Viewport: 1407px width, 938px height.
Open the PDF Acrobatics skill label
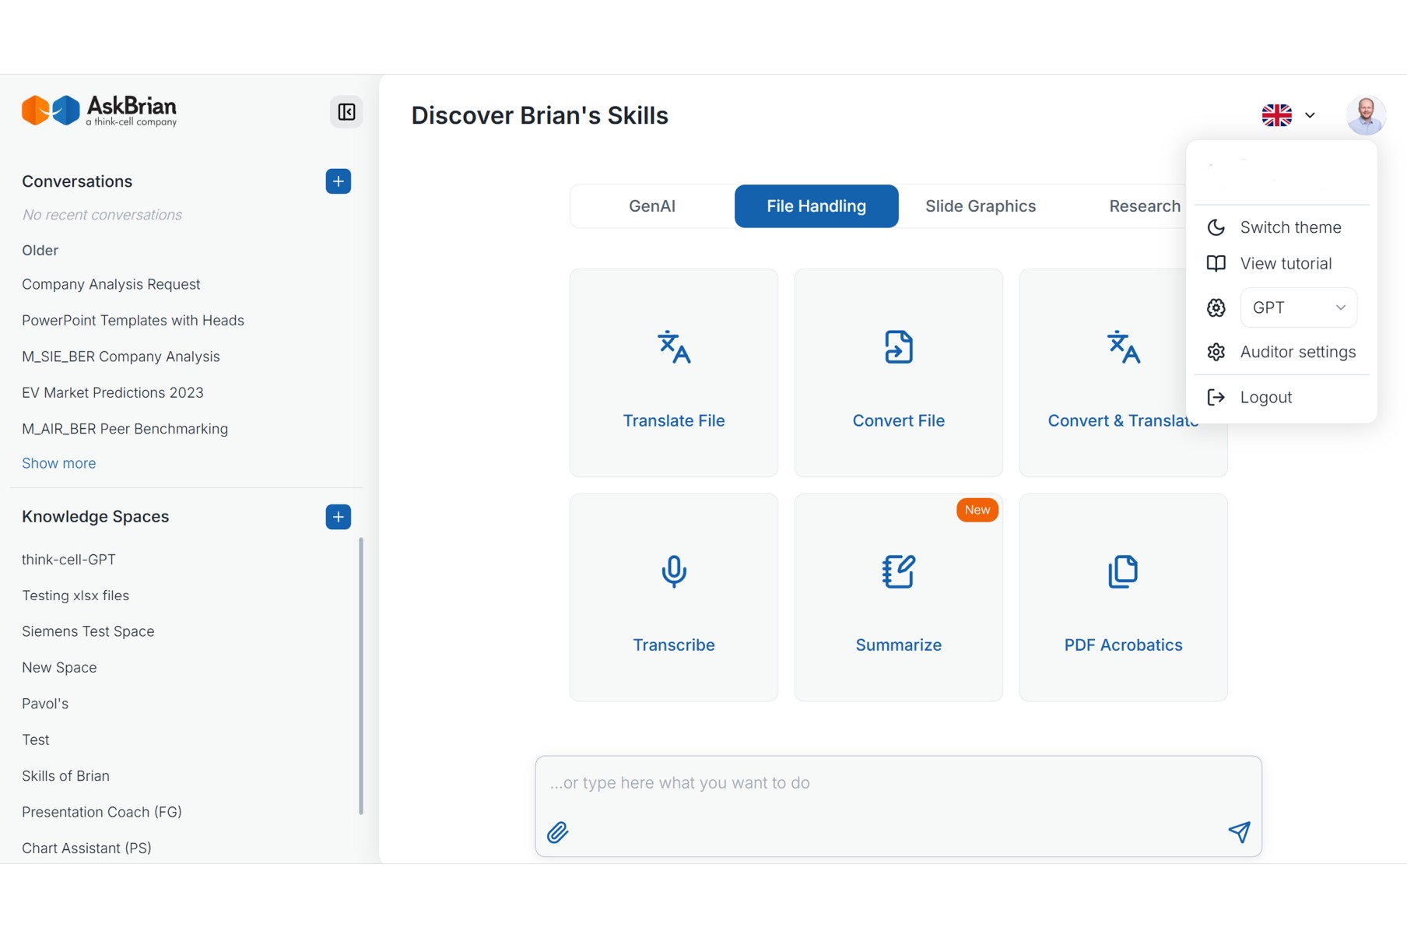(1123, 645)
